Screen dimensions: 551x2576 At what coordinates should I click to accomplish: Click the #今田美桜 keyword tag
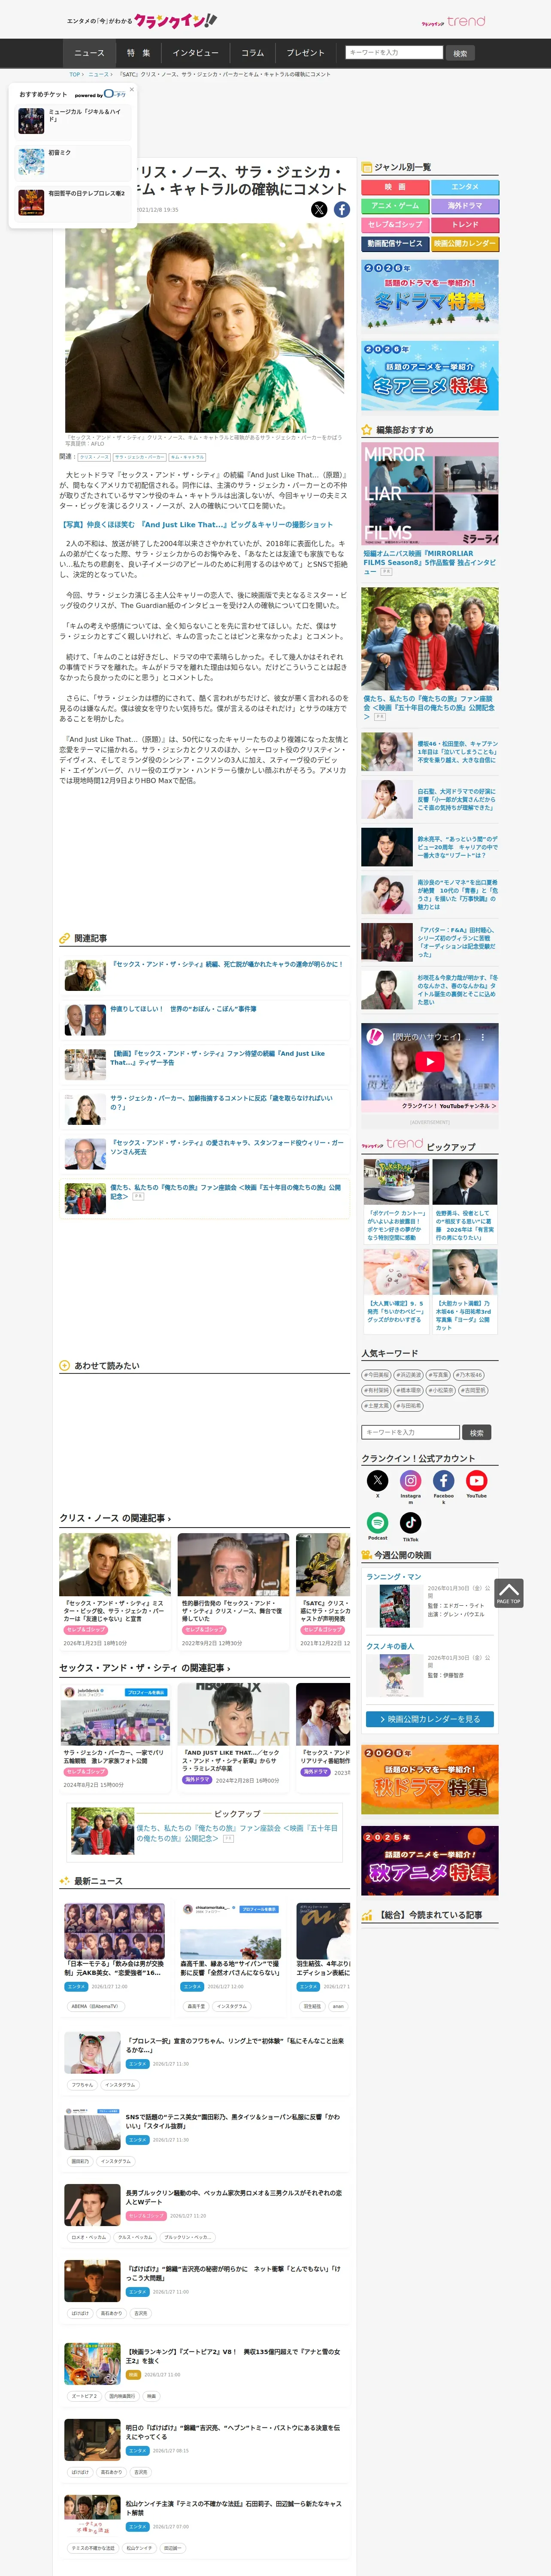[376, 1375]
